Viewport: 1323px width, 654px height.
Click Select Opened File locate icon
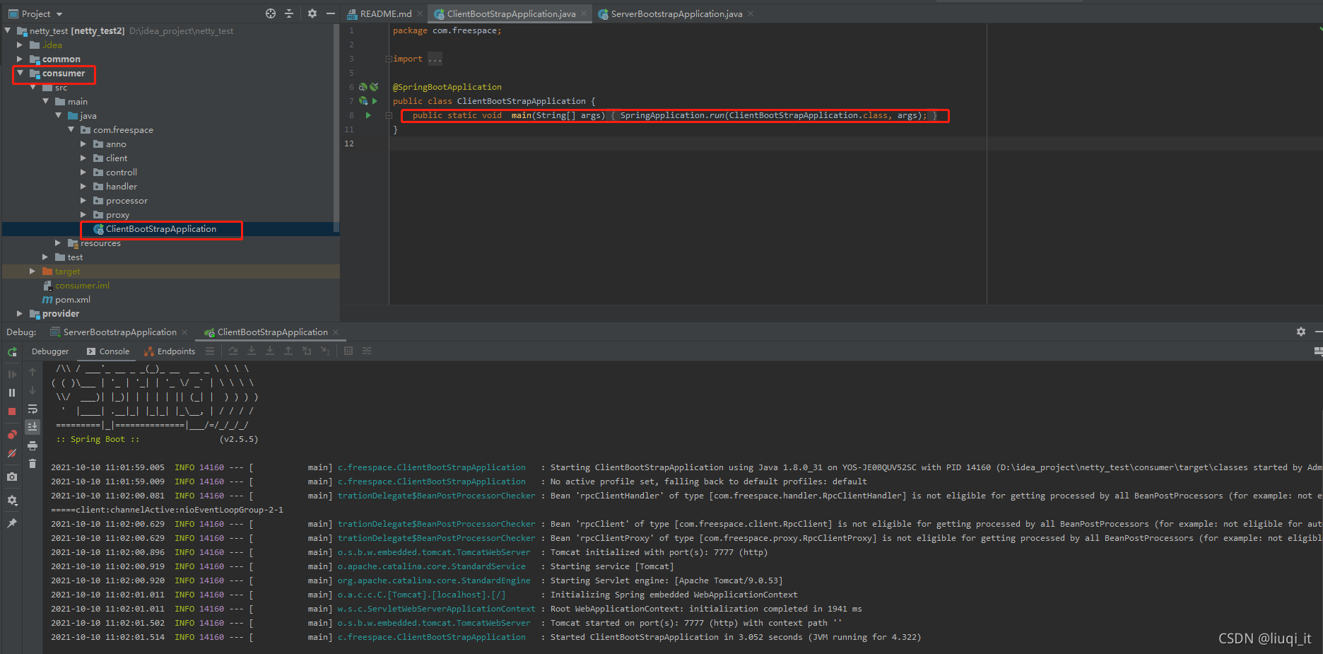point(271,13)
